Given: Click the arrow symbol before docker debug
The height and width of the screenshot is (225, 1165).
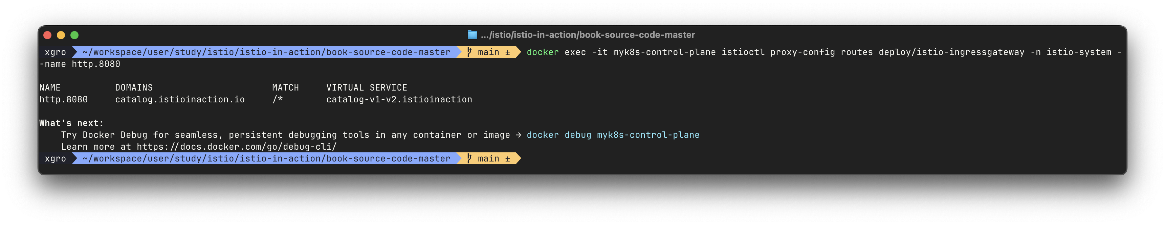Looking at the screenshot, I should (x=518, y=135).
